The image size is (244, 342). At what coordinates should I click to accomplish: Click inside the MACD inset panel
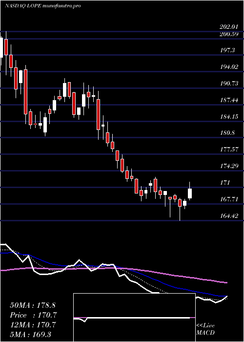[134, 318]
